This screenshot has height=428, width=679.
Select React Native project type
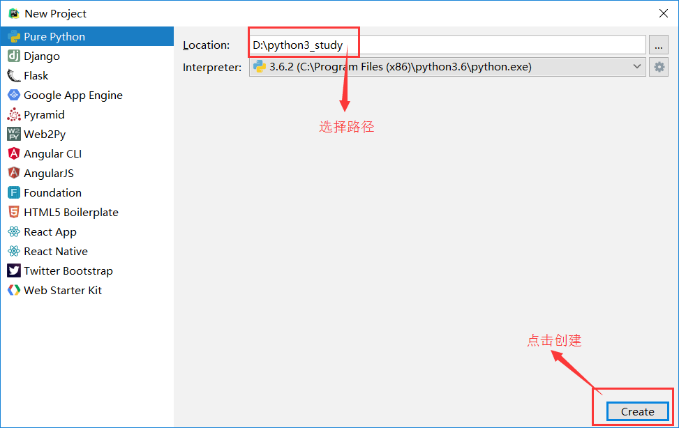[87, 251]
